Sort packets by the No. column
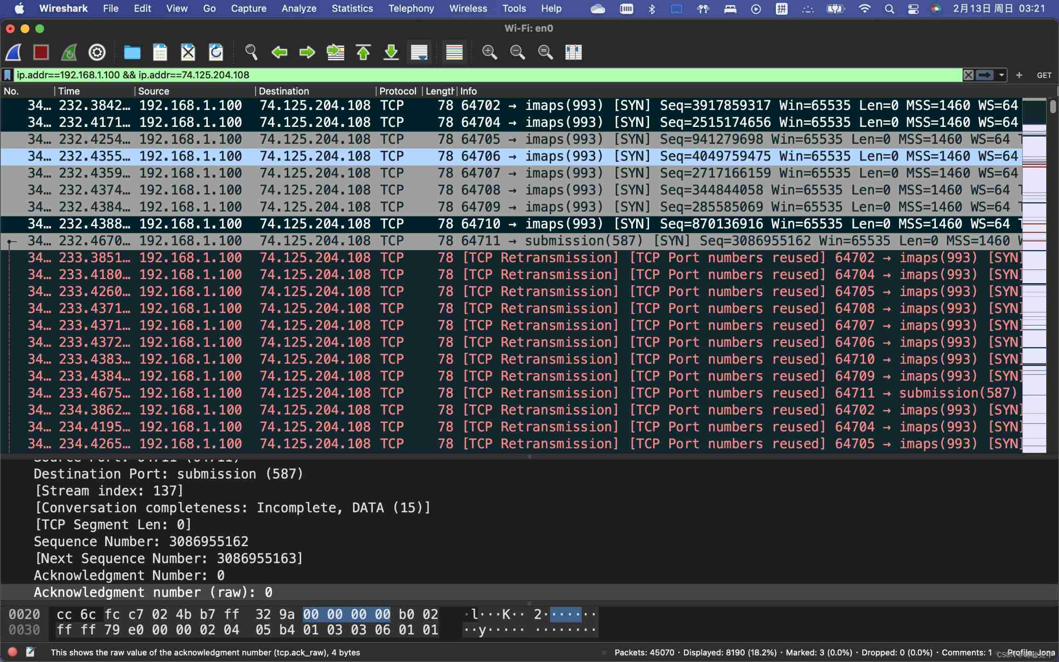Viewport: 1059px width, 662px height. (x=28, y=91)
